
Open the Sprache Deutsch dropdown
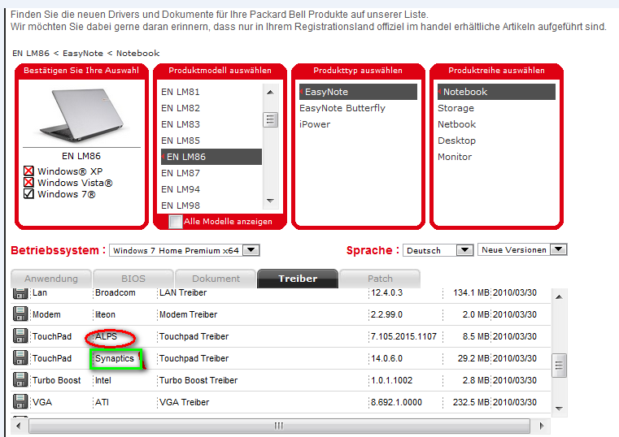tap(438, 250)
